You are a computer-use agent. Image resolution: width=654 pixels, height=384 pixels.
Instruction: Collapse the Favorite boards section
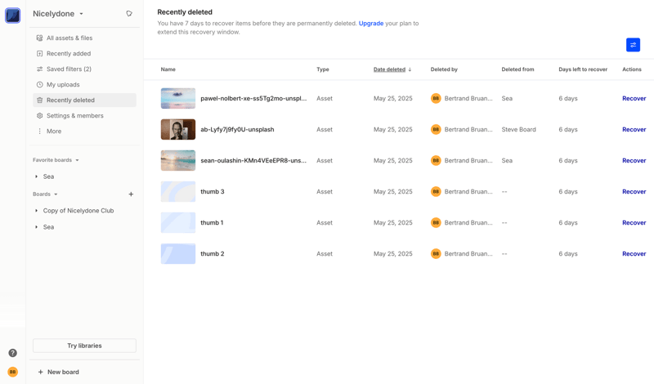tap(56, 160)
